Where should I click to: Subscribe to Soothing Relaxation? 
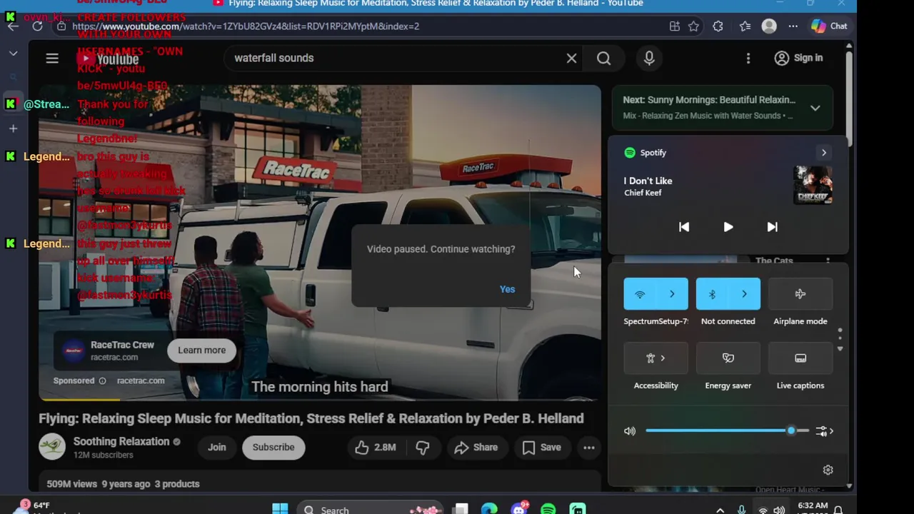(273, 448)
